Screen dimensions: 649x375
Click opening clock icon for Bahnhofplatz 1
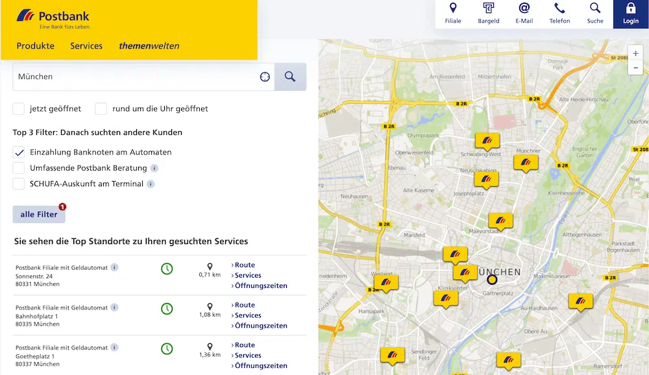[x=167, y=309]
